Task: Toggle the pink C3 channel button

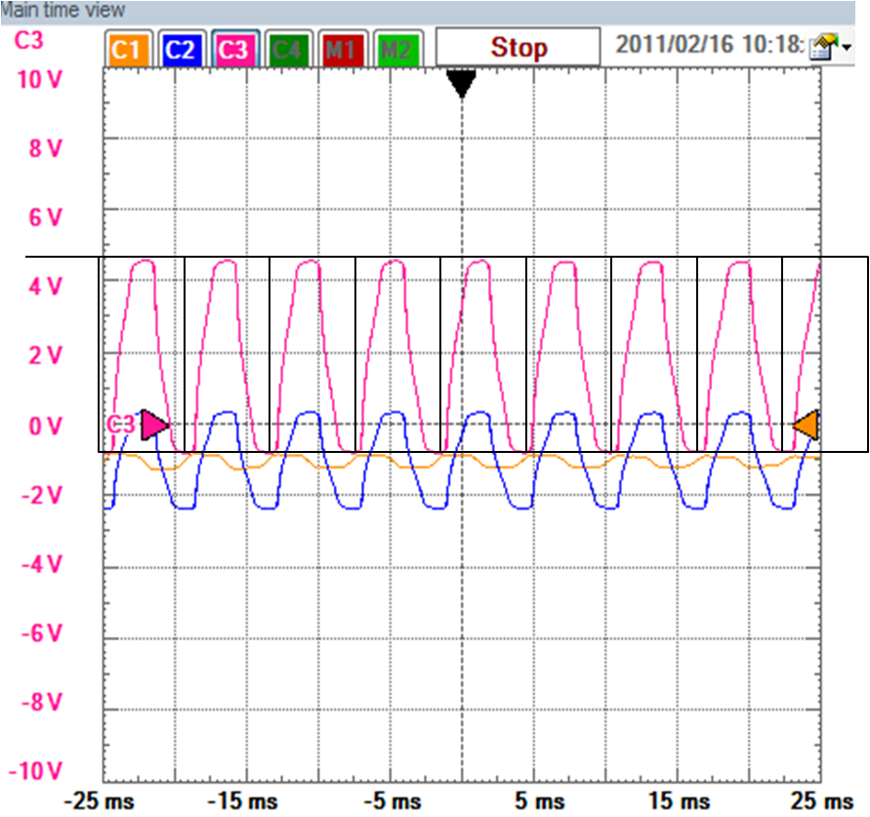Action: [x=232, y=48]
